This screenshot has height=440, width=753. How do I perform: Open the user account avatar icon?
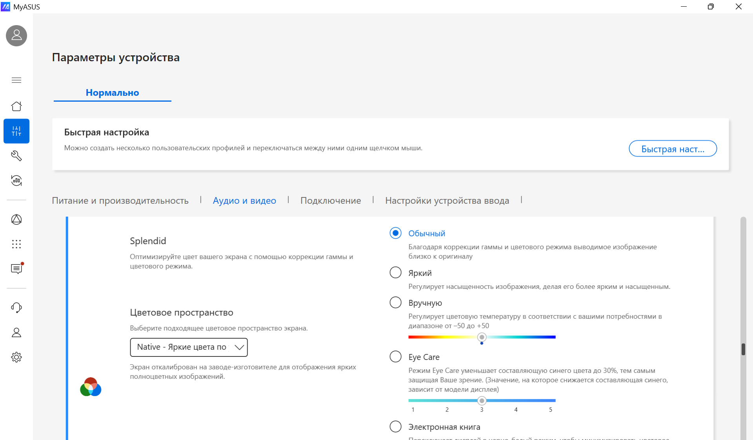(16, 36)
